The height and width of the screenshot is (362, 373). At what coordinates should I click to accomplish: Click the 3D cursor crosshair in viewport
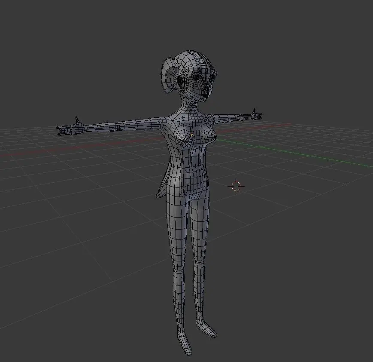point(236,186)
